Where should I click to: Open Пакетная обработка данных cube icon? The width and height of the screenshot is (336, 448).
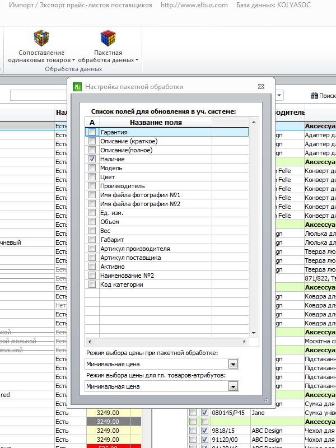108,38
